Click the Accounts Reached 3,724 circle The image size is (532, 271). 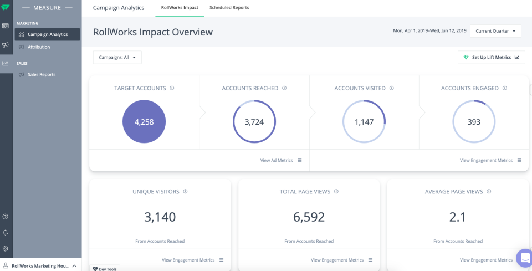pyautogui.click(x=254, y=122)
